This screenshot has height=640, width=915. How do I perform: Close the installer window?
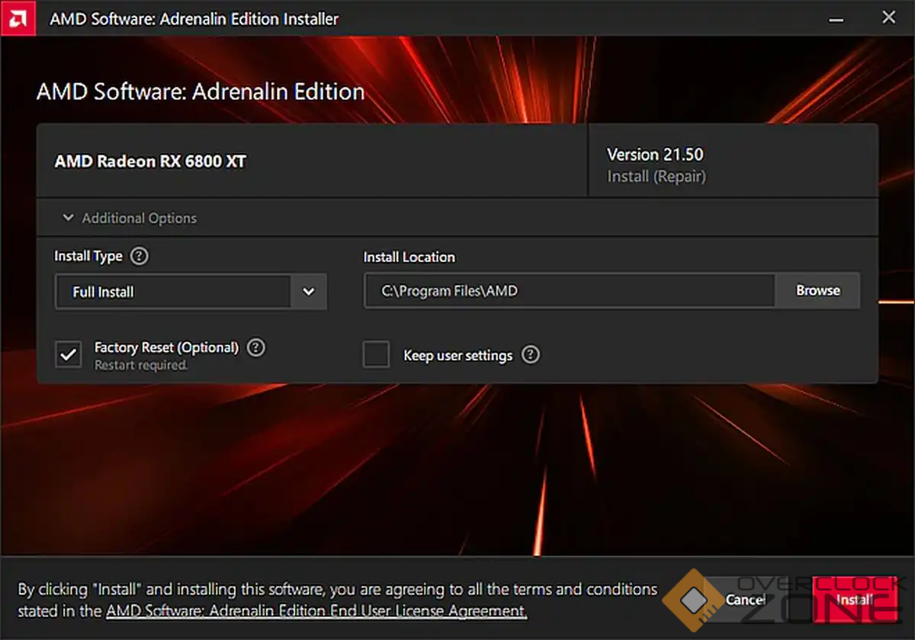[888, 18]
